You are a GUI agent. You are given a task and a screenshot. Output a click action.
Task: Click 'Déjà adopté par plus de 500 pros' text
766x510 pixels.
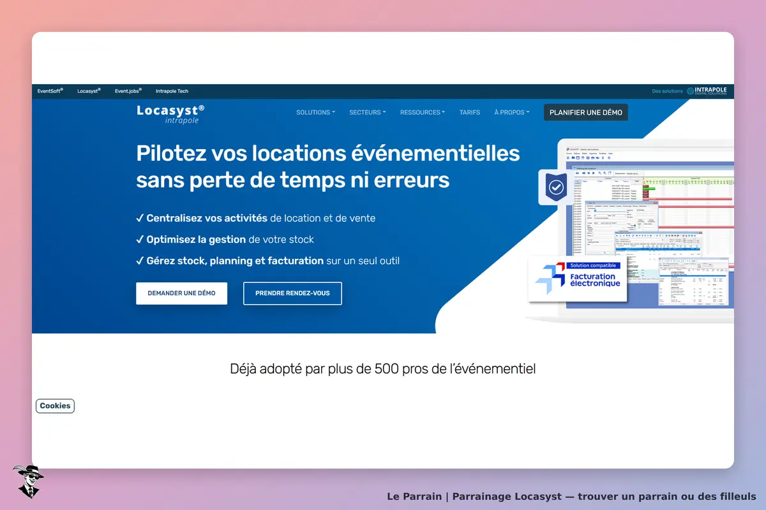pyautogui.click(x=383, y=368)
